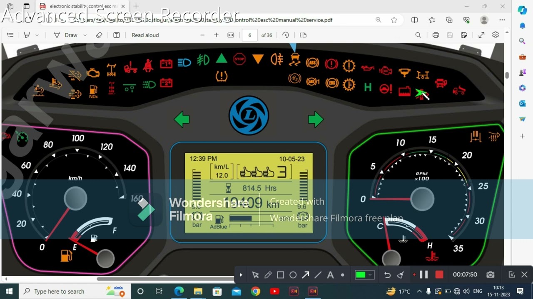Select the pencil annotation tool

(268, 275)
